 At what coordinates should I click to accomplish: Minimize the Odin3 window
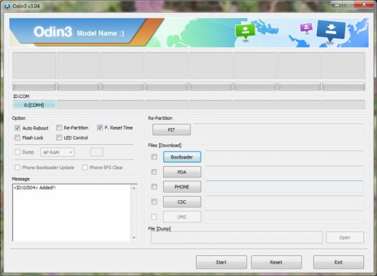pyautogui.click(x=337, y=5)
